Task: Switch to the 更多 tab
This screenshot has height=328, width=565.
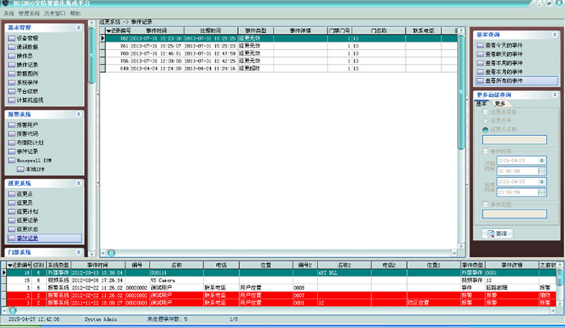Action: pos(499,103)
